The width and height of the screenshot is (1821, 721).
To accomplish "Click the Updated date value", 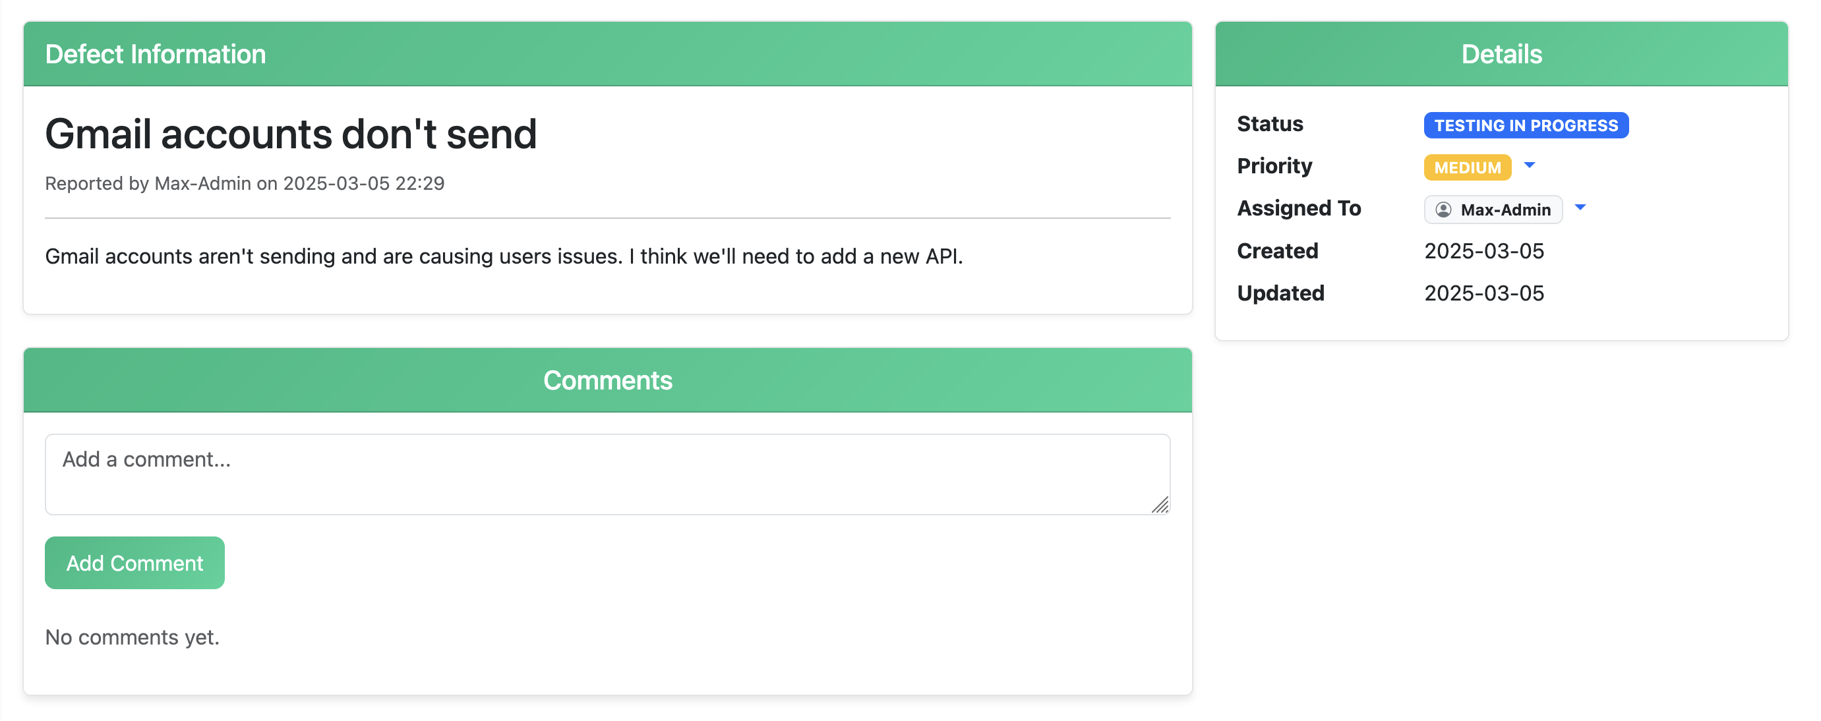I will pyautogui.click(x=1483, y=293).
